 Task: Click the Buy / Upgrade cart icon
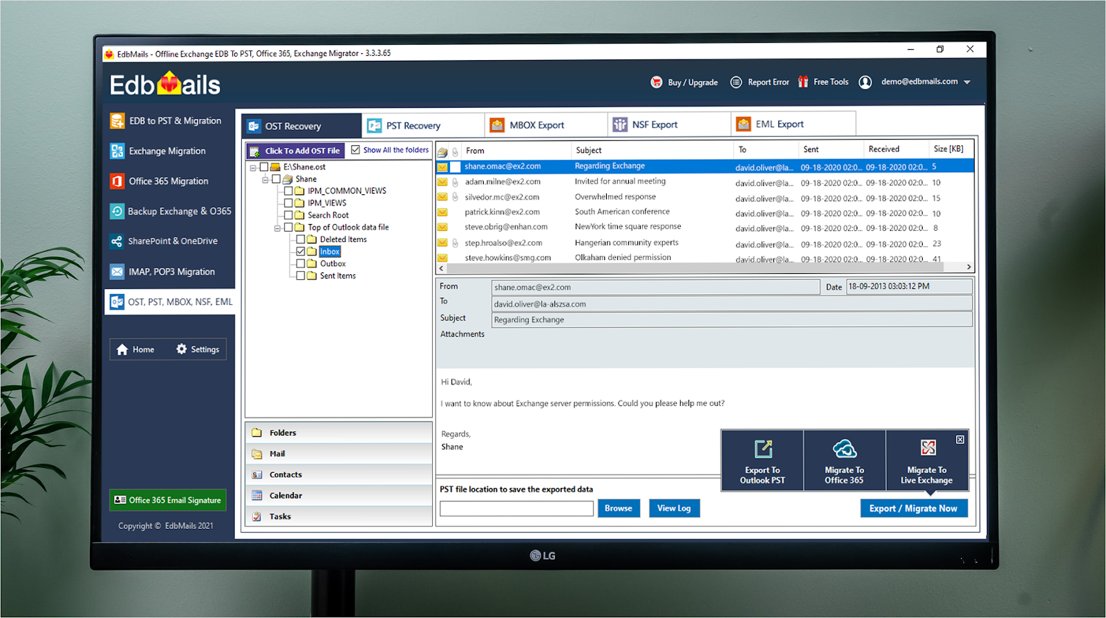coord(657,82)
